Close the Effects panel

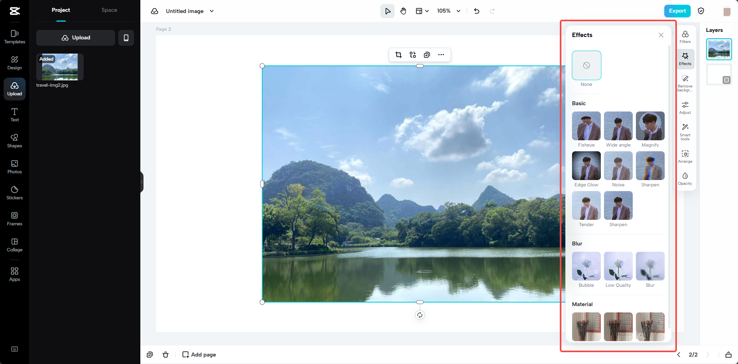661,35
